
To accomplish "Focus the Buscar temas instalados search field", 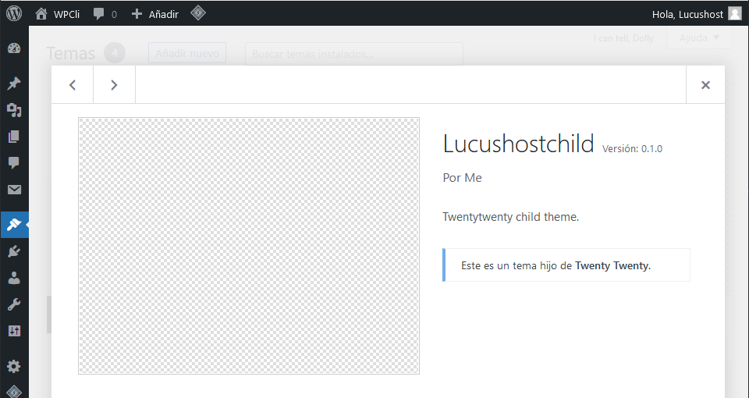I will [354, 54].
